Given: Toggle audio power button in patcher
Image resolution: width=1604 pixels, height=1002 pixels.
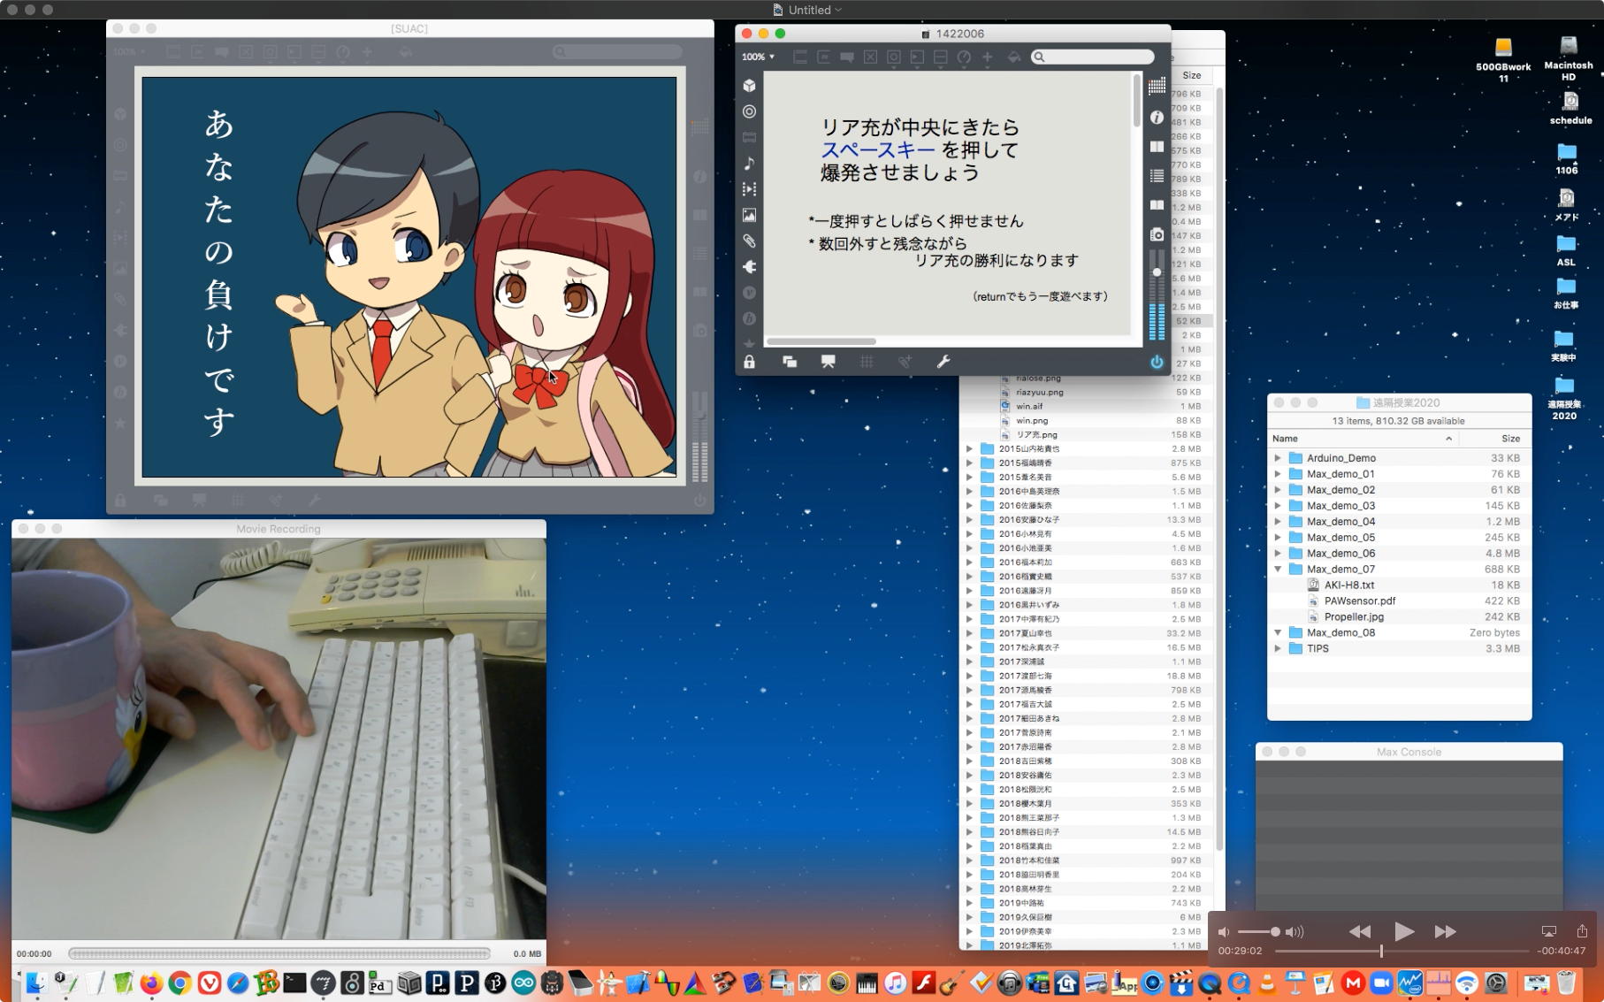Looking at the screenshot, I should [1157, 362].
